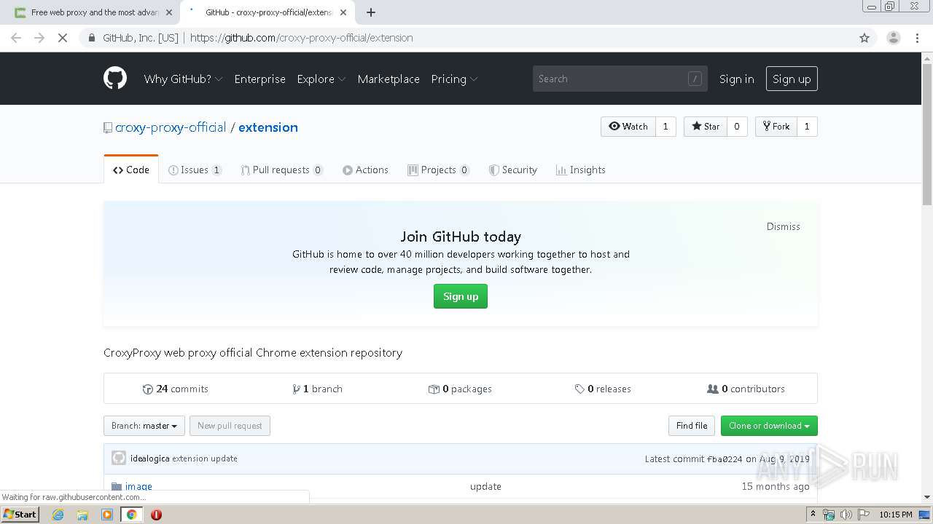Open the volume speaker tray icon
The height and width of the screenshot is (524, 933).
tap(846, 515)
